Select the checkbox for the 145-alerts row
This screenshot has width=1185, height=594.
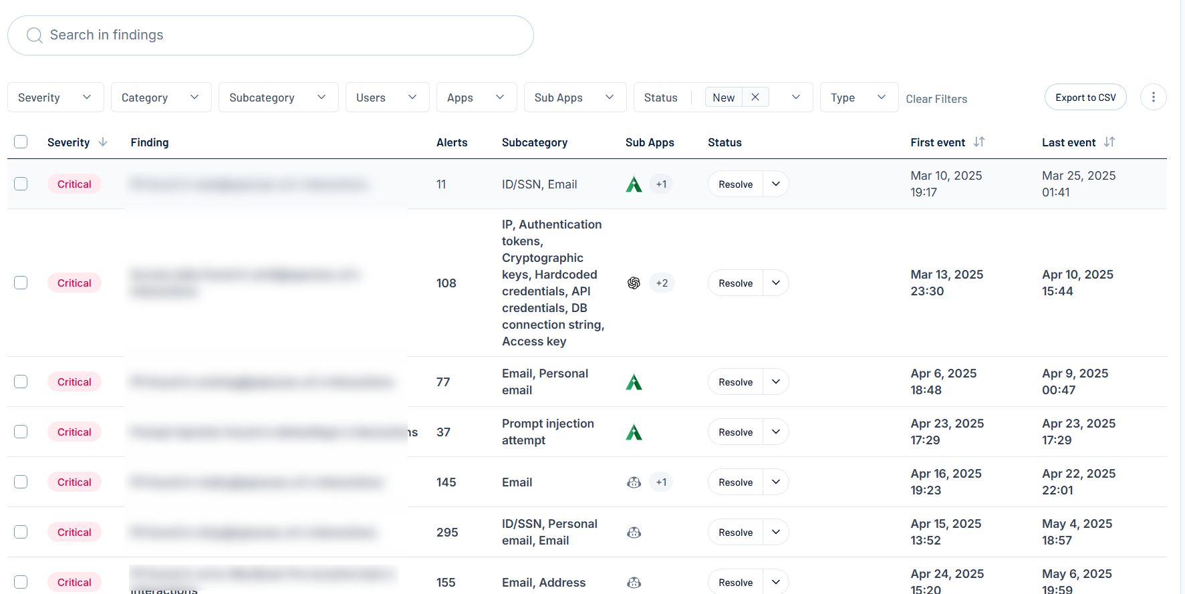point(21,482)
